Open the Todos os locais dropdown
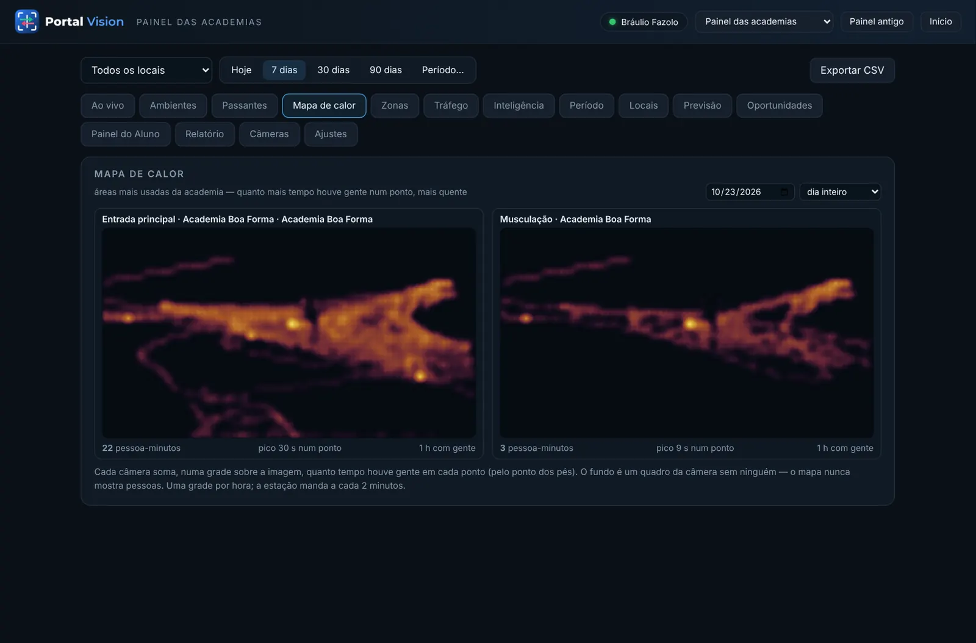 tap(146, 70)
